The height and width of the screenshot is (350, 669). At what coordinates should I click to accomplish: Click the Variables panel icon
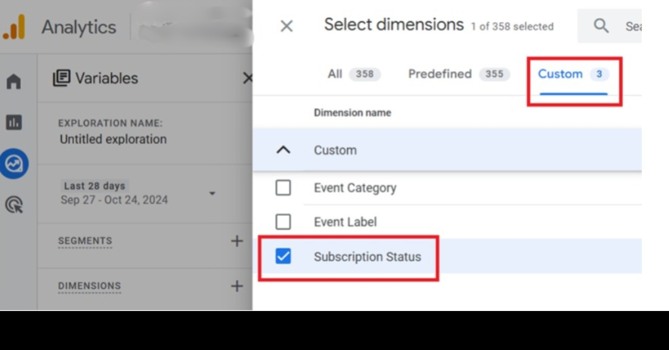61,78
